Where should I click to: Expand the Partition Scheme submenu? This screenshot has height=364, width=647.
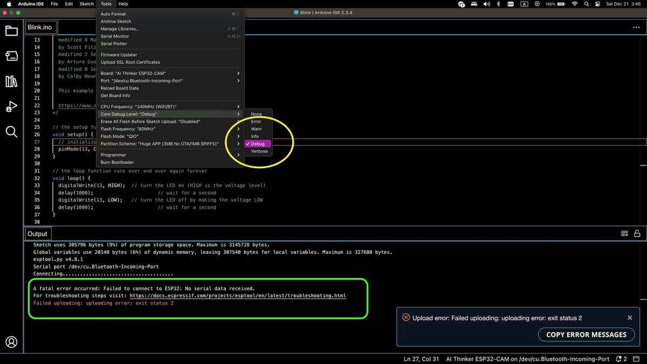pos(170,144)
